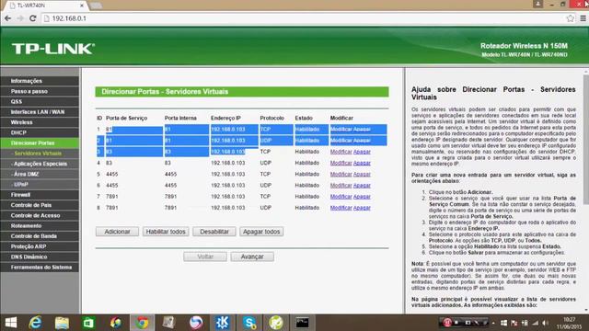The height and width of the screenshot is (331, 589).
Task: Click the Endereço IP column header
Action: tap(225, 118)
